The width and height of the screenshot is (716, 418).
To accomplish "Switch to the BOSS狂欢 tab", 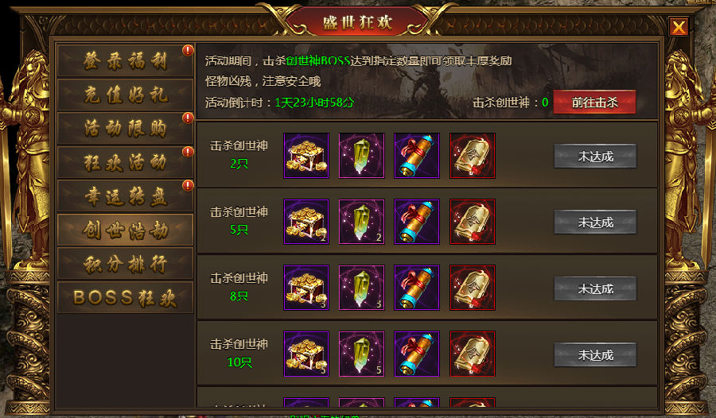I will [x=125, y=297].
